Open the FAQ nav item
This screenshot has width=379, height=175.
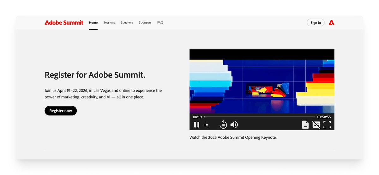click(160, 23)
